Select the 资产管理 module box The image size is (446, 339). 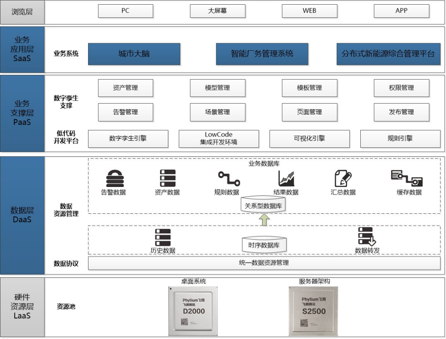pyautogui.click(x=126, y=88)
